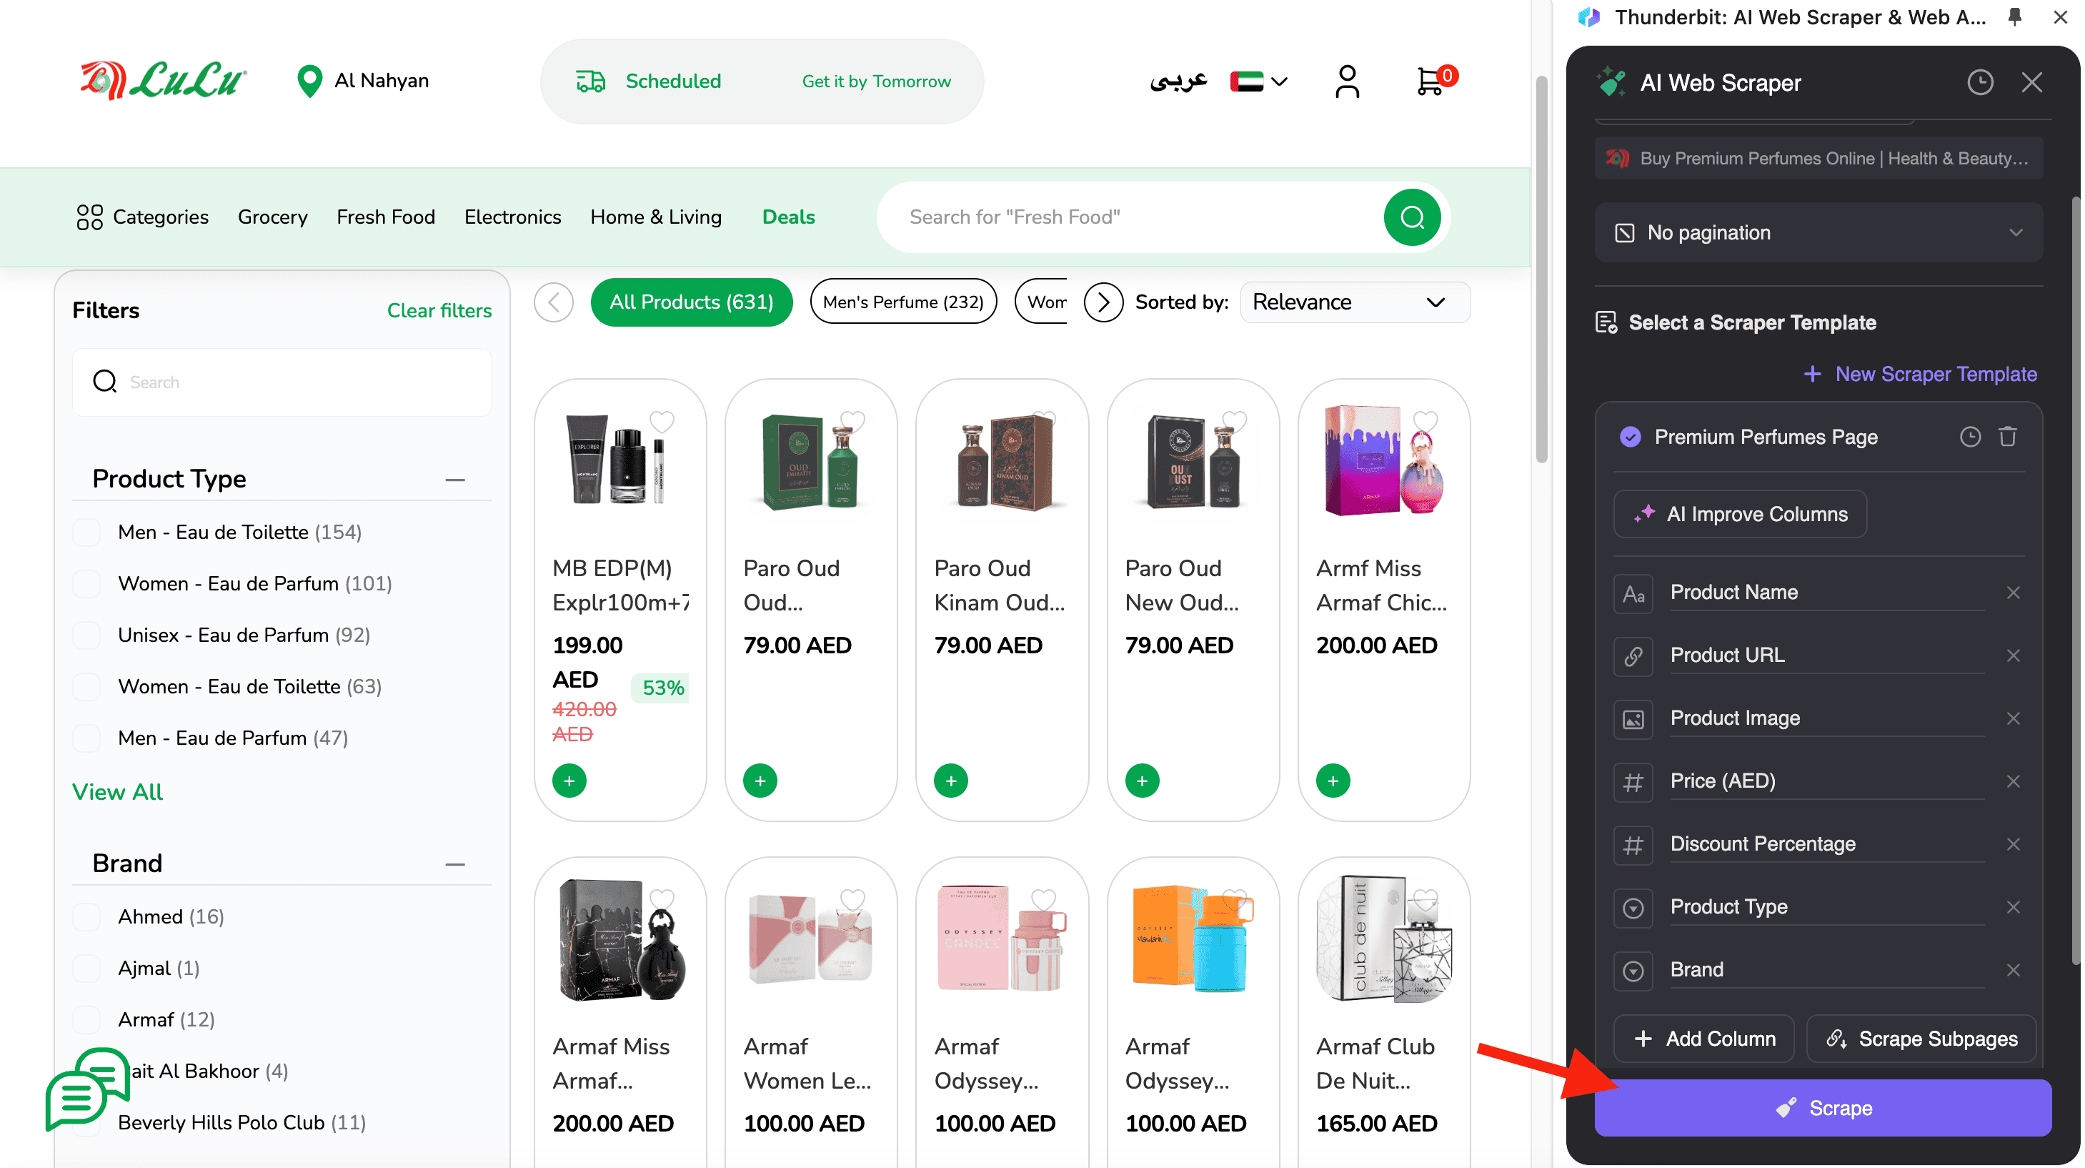Remove the Product Image column
This screenshot has height=1168, width=2085.
pos(2014,718)
